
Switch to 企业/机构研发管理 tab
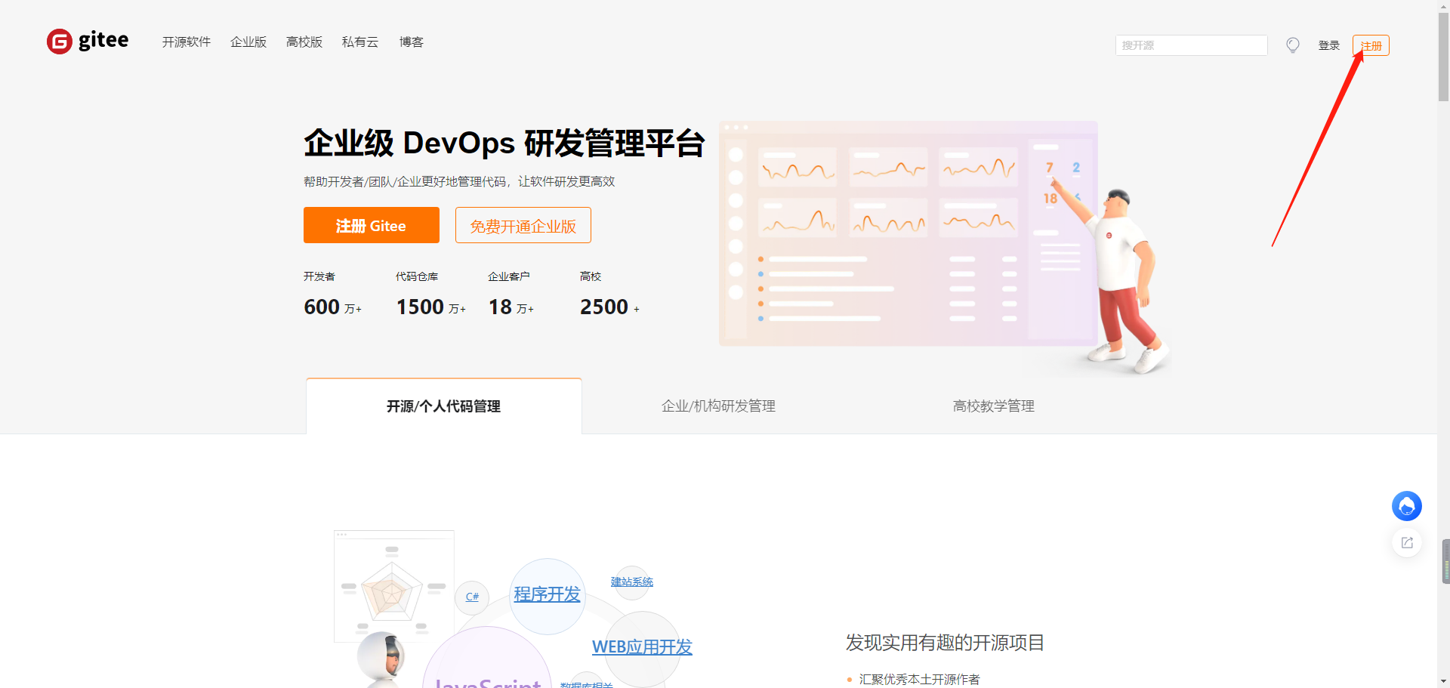tap(719, 406)
